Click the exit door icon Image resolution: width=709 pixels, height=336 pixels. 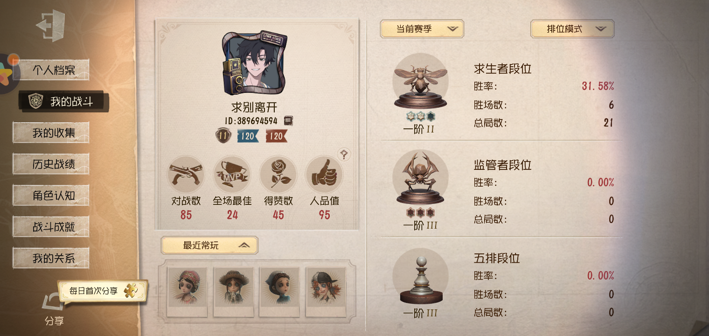(50, 26)
